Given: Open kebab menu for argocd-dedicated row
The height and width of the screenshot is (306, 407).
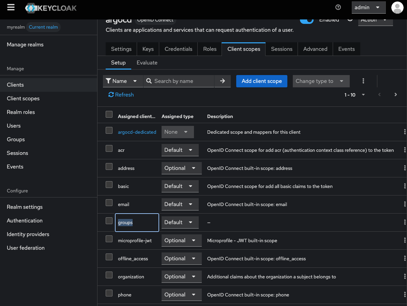Looking at the screenshot, I should click(x=405, y=132).
